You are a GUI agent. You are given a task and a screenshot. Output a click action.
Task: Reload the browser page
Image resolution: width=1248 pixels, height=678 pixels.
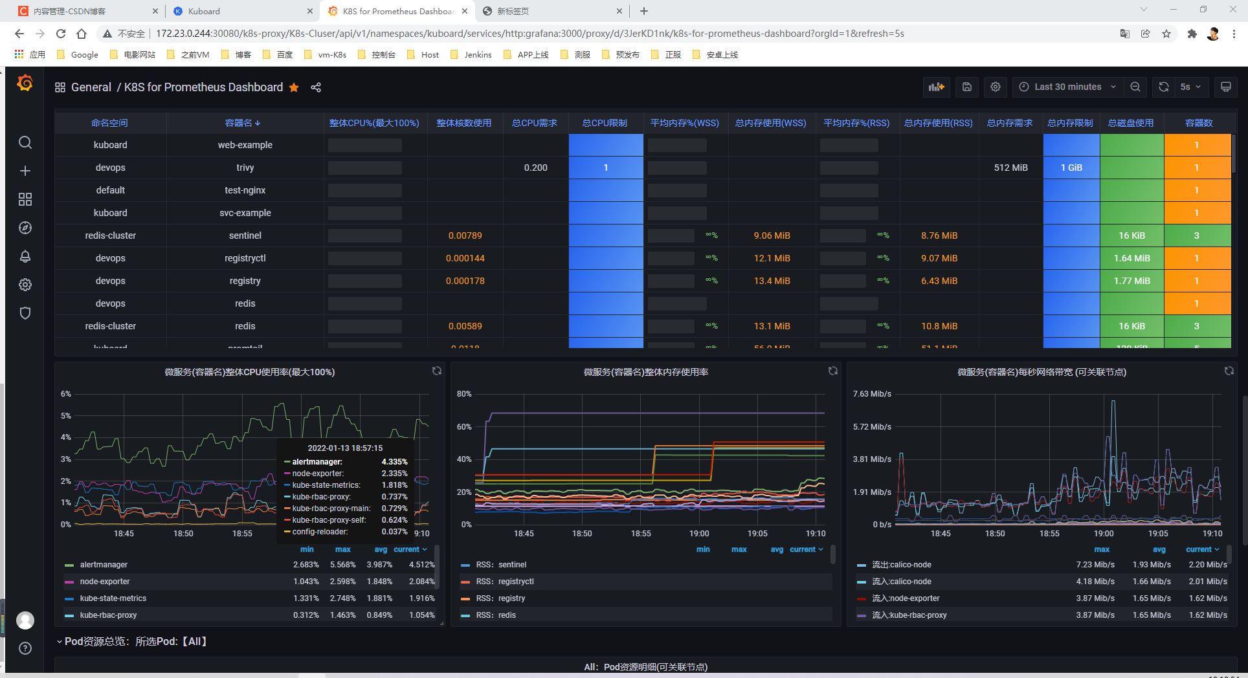[x=61, y=34]
